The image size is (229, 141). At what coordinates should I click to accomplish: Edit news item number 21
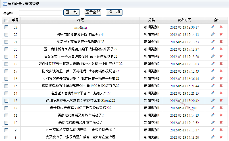coord(213,42)
